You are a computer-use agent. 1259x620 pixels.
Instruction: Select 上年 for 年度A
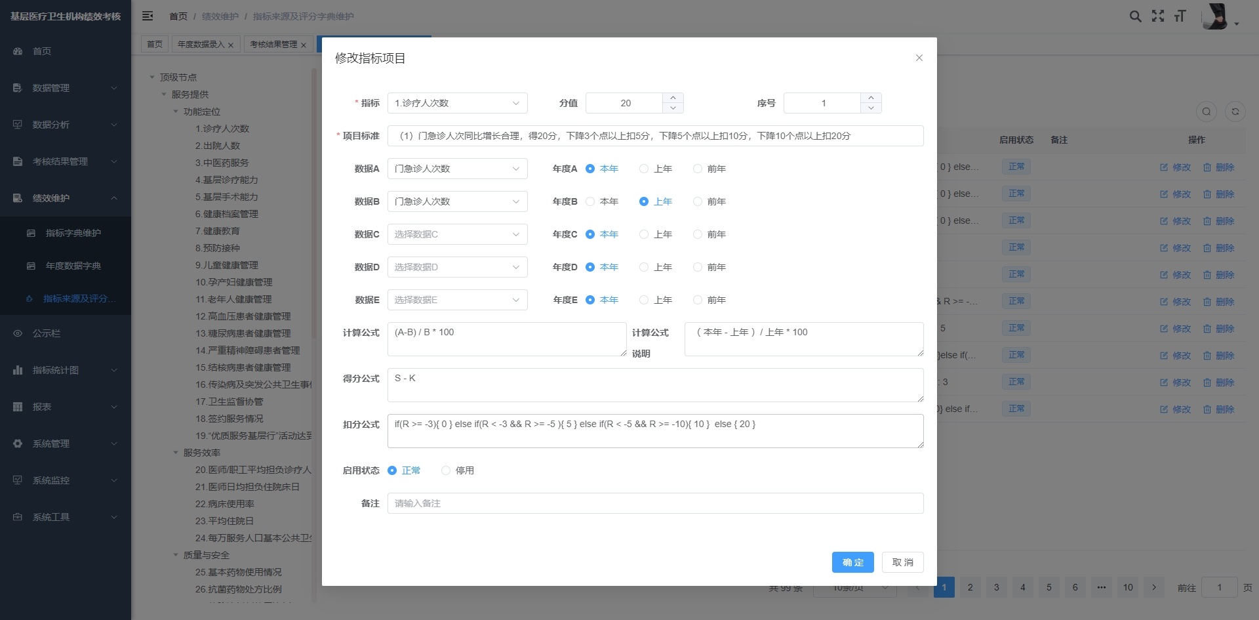[x=656, y=169]
